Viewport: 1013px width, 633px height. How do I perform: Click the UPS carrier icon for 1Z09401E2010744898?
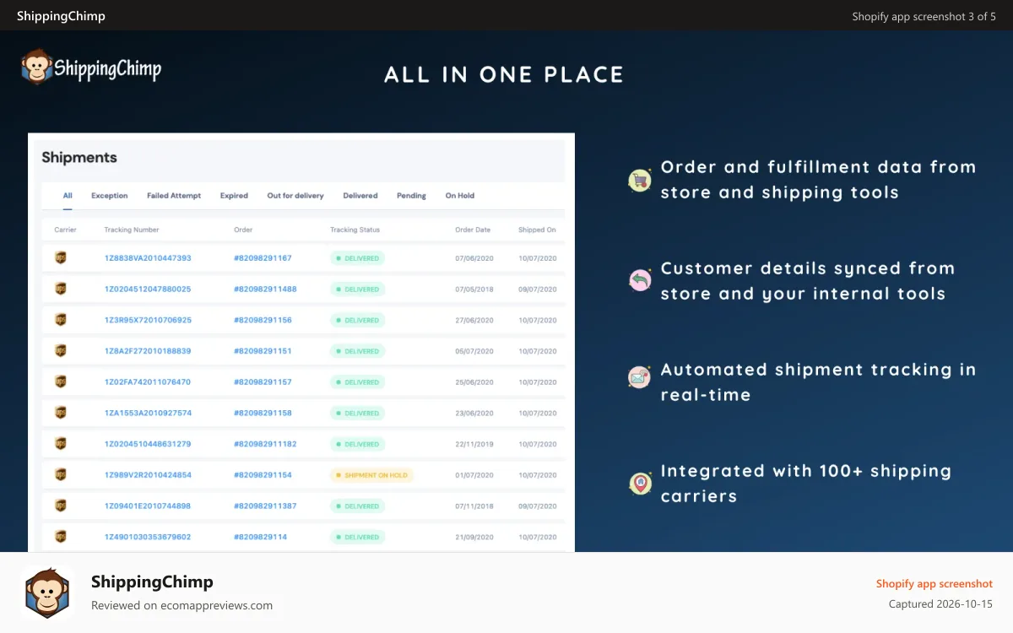click(60, 506)
